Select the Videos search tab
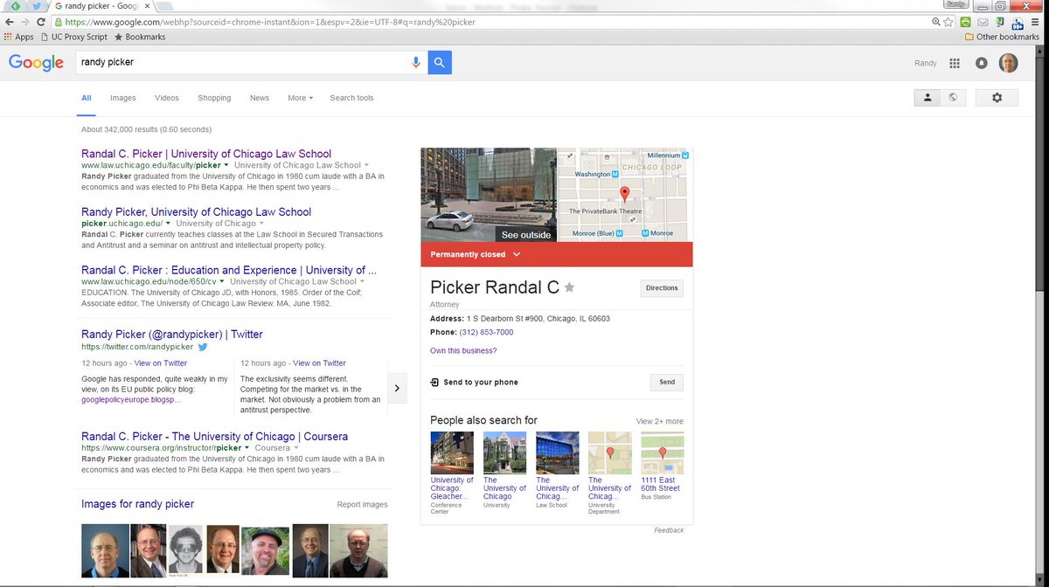 (x=167, y=98)
